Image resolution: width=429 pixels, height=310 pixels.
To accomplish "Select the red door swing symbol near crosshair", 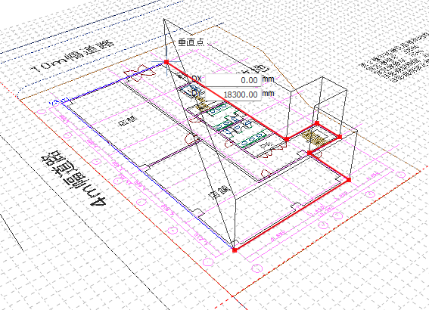I will click(x=139, y=73).
